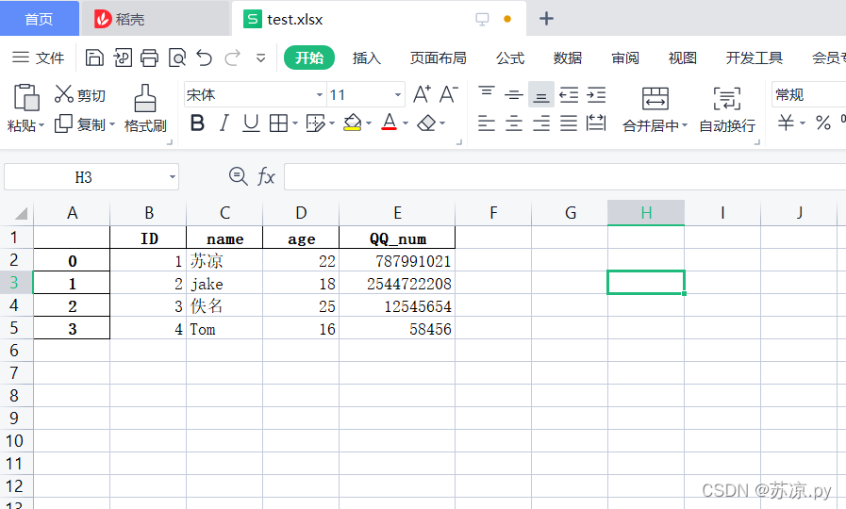The height and width of the screenshot is (509, 846).
Task: Toggle underline formatting
Action: pyautogui.click(x=251, y=123)
